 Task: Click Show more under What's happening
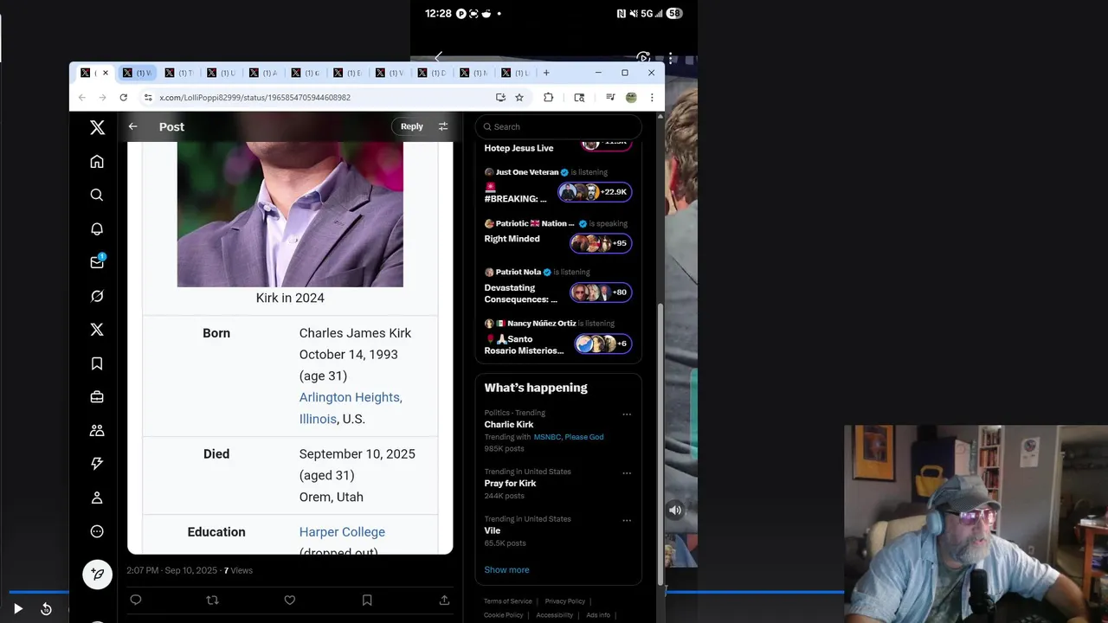[x=506, y=569]
